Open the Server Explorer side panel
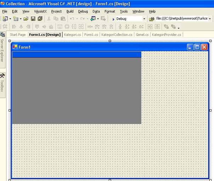The height and width of the screenshot is (181, 214). click(x=2, y=49)
